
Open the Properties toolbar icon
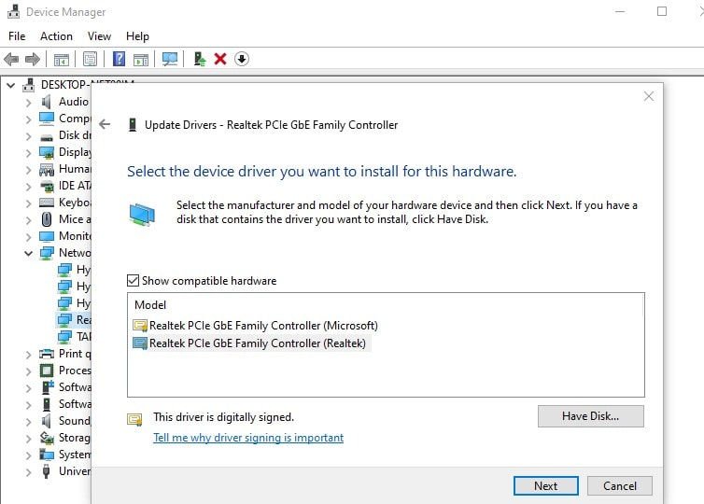pos(90,59)
